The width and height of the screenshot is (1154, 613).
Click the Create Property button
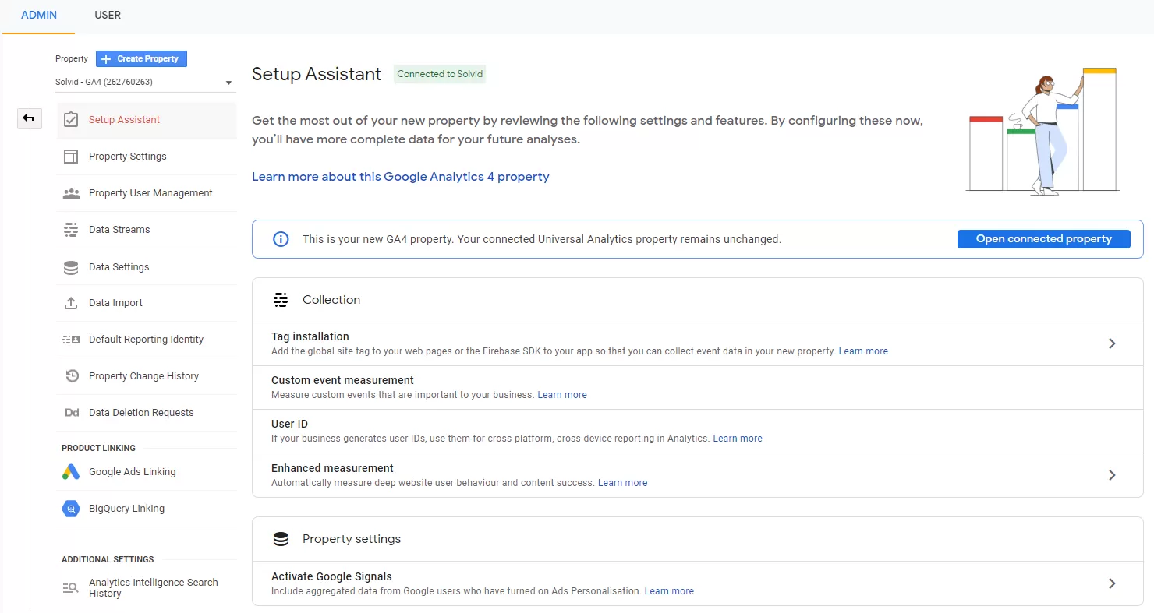[140, 58]
